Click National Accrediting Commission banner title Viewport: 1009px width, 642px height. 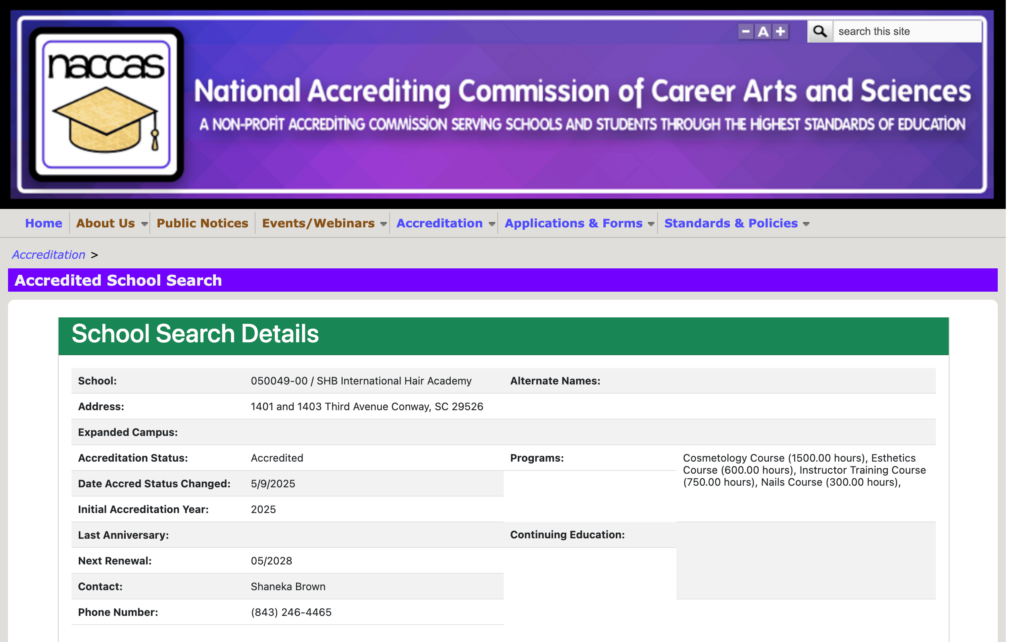582,91
